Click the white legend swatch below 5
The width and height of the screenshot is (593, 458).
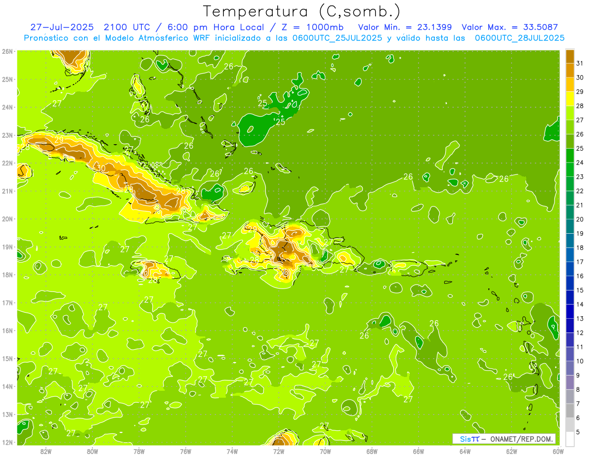pyautogui.click(x=570, y=439)
